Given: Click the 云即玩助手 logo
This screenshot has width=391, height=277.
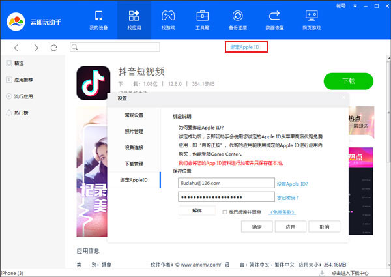Looking at the screenshot, I should (16, 22).
